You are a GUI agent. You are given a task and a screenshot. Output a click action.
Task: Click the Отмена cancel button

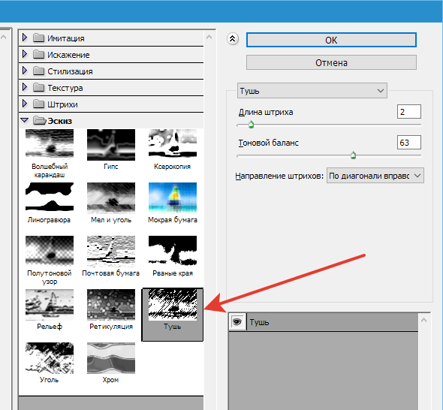click(331, 62)
